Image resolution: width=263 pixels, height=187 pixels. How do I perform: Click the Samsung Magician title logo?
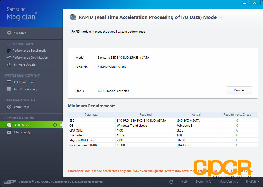(22, 14)
